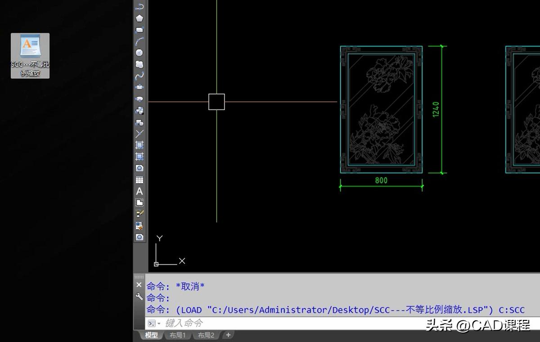Viewport: 540px width, 342px height.
Task: Select the Revision Cloud tool
Action: (139, 64)
